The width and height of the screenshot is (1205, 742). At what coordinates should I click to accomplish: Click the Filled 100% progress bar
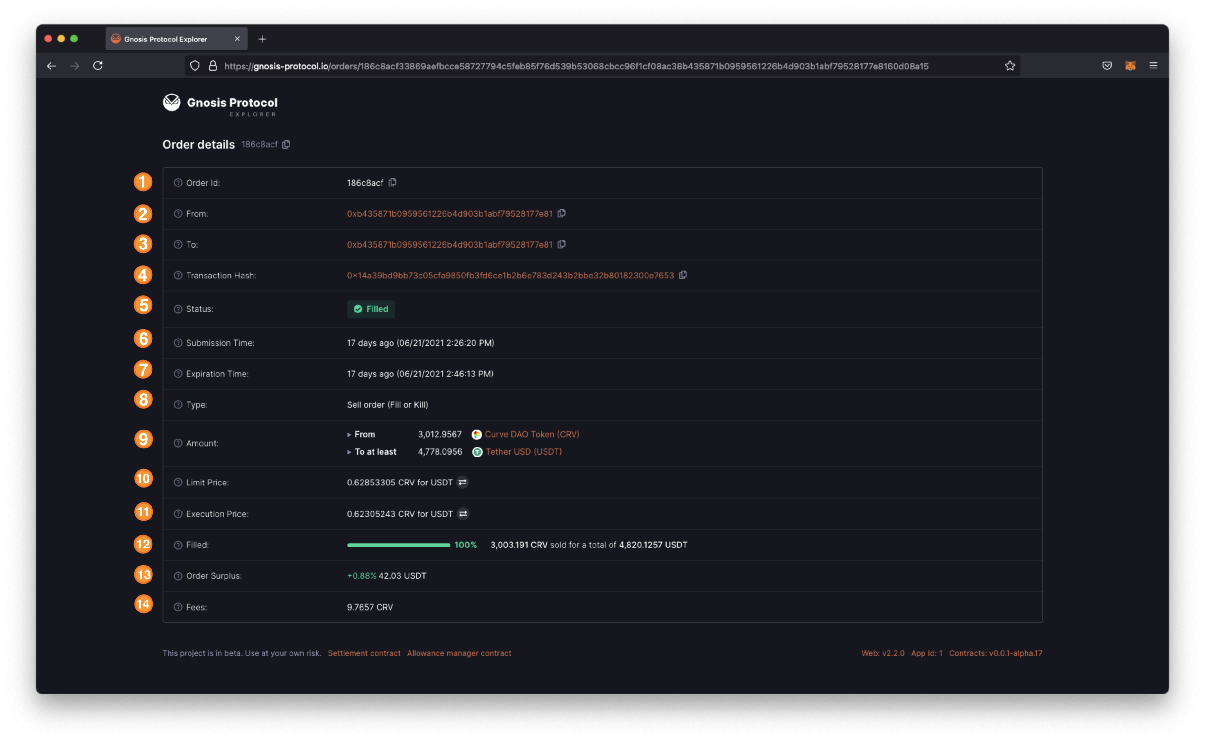pos(398,545)
